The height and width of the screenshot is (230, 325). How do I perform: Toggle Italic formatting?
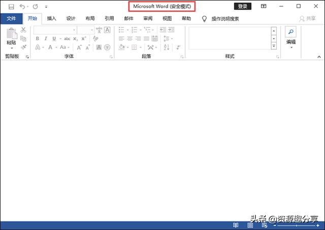click(46, 39)
